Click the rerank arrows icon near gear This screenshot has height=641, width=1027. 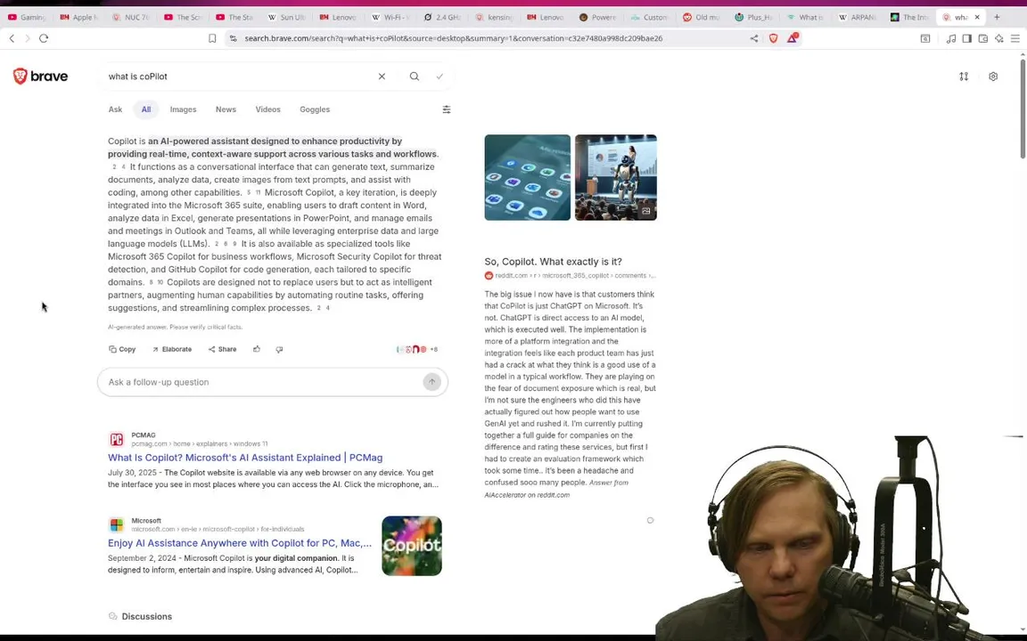[964, 77]
